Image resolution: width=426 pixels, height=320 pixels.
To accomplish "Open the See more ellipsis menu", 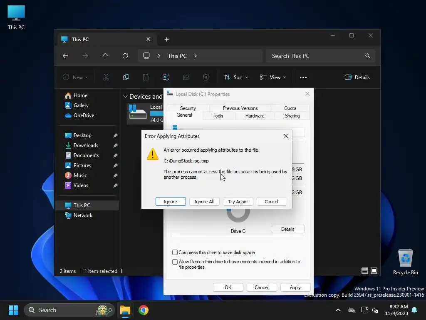I will (x=303, y=77).
